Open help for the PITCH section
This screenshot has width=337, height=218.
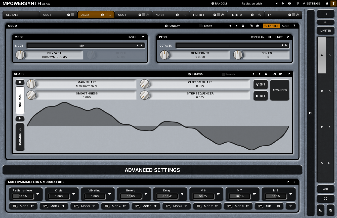tap(288, 37)
